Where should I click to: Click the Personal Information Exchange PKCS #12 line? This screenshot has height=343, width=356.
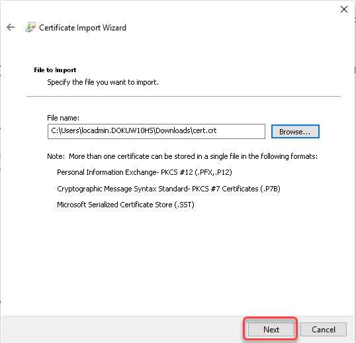pyautogui.click(x=144, y=172)
